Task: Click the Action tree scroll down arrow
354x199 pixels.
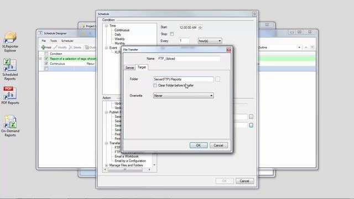Action: tap(154, 165)
